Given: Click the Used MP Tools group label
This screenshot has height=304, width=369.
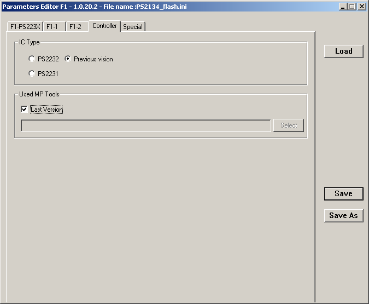Looking at the screenshot, I should coord(39,94).
